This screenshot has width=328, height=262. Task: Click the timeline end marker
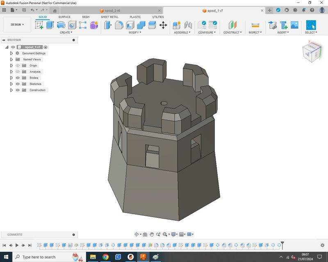click(282, 245)
